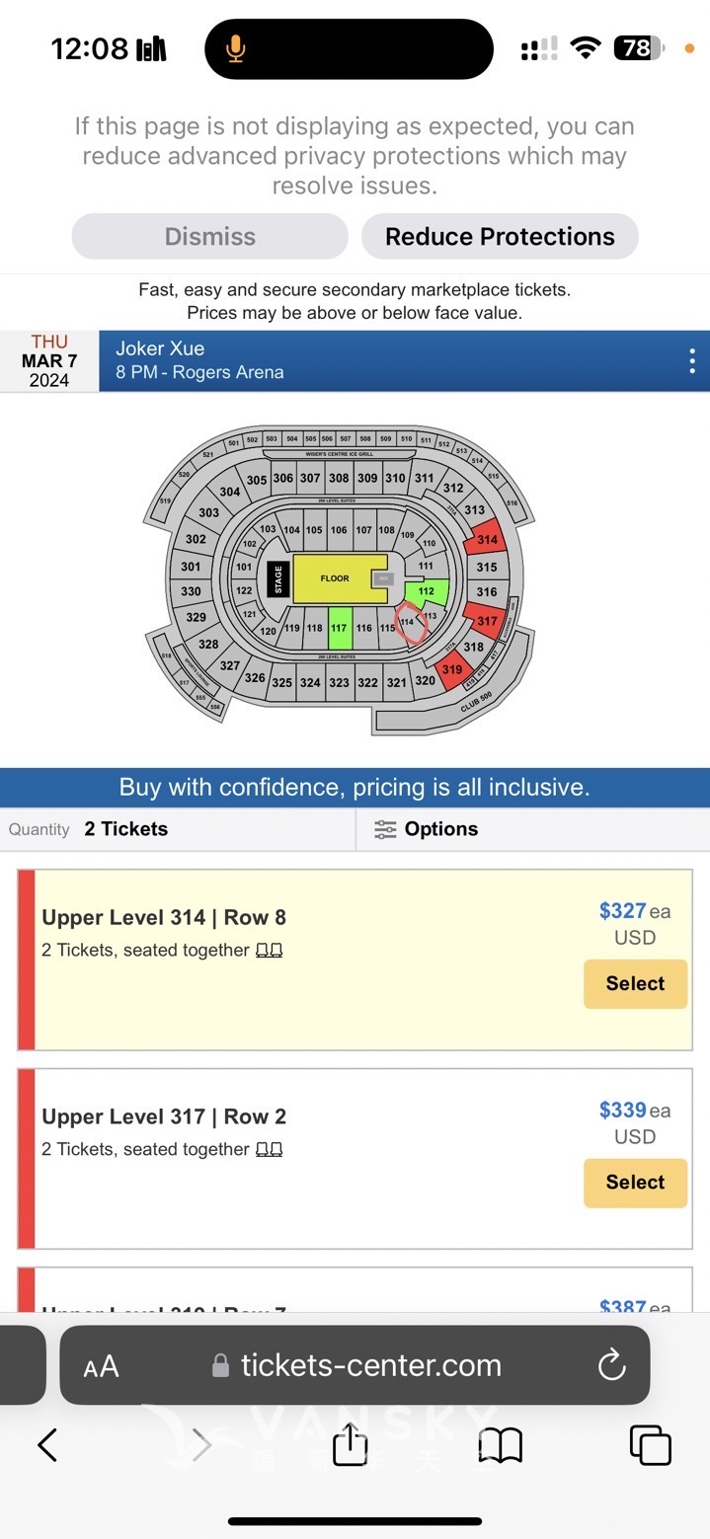Dismiss the privacy protections notice
The width and height of the screenshot is (710, 1539).
[209, 237]
